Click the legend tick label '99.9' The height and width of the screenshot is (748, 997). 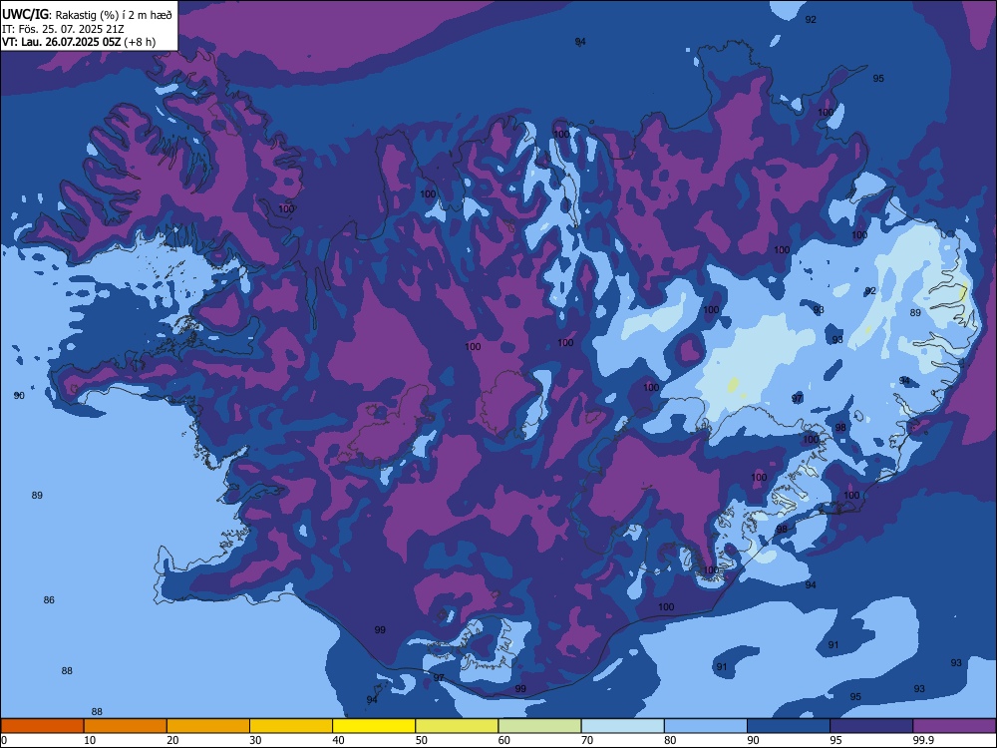(x=923, y=740)
